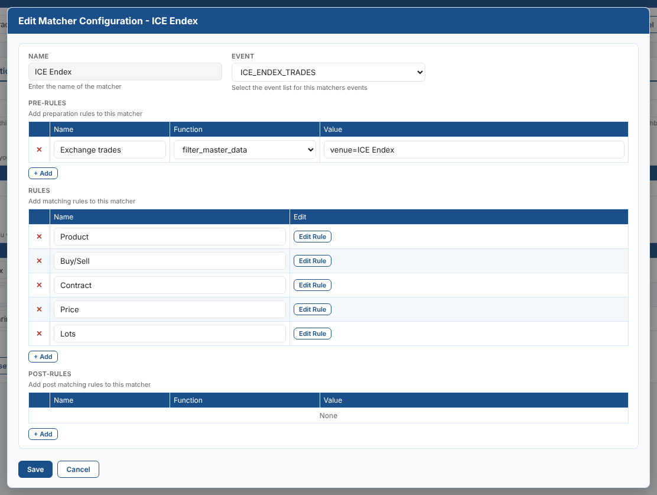Remove the Exchange trades pre-rule

click(40, 150)
